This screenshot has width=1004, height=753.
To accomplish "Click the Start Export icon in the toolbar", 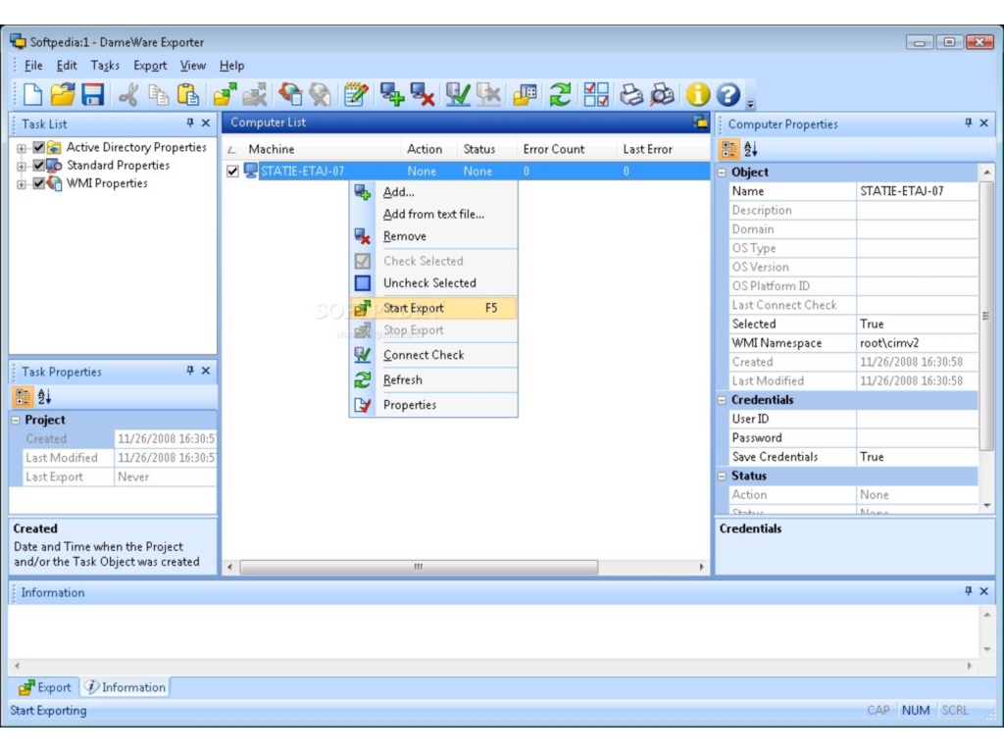I will click(225, 95).
